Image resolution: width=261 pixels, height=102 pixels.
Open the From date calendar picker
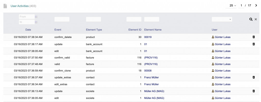coord(36,17)
